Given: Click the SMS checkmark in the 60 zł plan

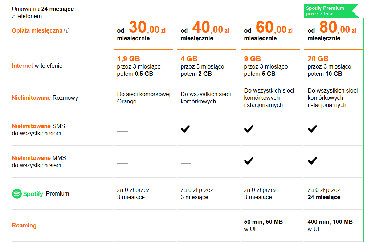Looking at the screenshot, I should click(249, 129).
